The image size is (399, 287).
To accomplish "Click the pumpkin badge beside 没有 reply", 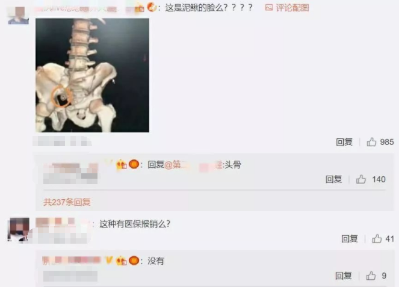I will click(134, 261).
